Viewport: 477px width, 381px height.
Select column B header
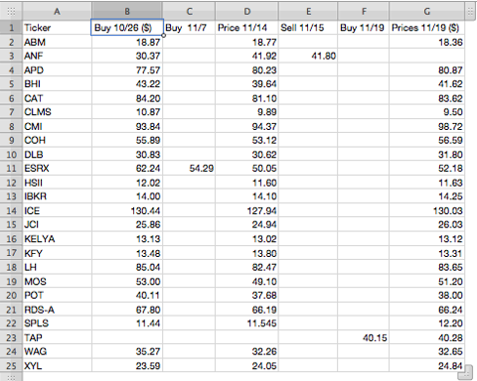[127, 12]
